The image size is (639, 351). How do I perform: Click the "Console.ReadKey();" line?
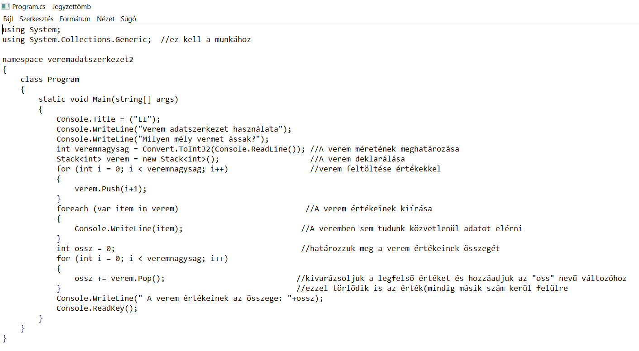tap(97, 308)
